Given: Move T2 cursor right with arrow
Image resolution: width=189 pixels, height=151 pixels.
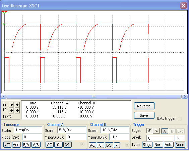Looking at the screenshot, I should 17,110.
